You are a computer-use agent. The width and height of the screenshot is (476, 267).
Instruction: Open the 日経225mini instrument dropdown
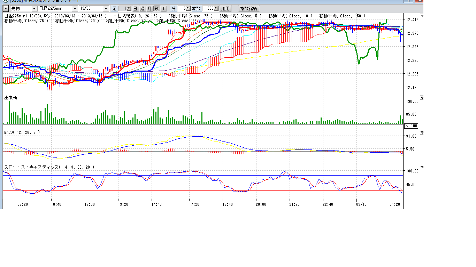pyautogui.click(x=75, y=8)
